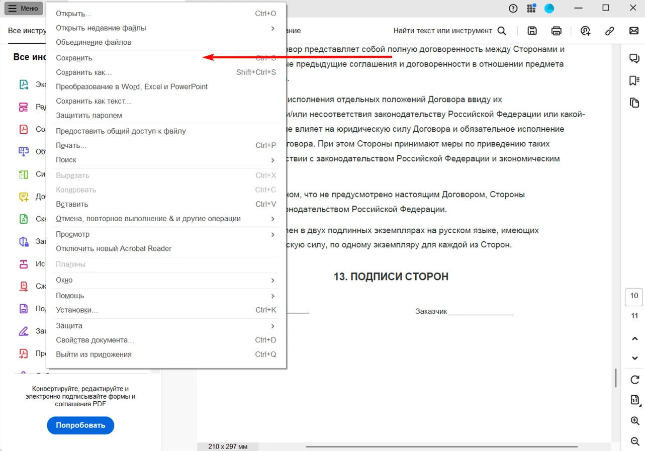
Task: Open the comments panel icon
Action: pyautogui.click(x=634, y=58)
